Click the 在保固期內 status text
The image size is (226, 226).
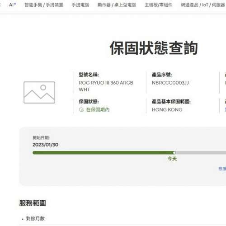coord(98,109)
